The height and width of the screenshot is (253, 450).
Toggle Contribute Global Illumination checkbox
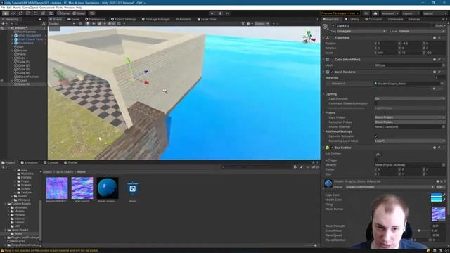pyautogui.click(x=376, y=103)
